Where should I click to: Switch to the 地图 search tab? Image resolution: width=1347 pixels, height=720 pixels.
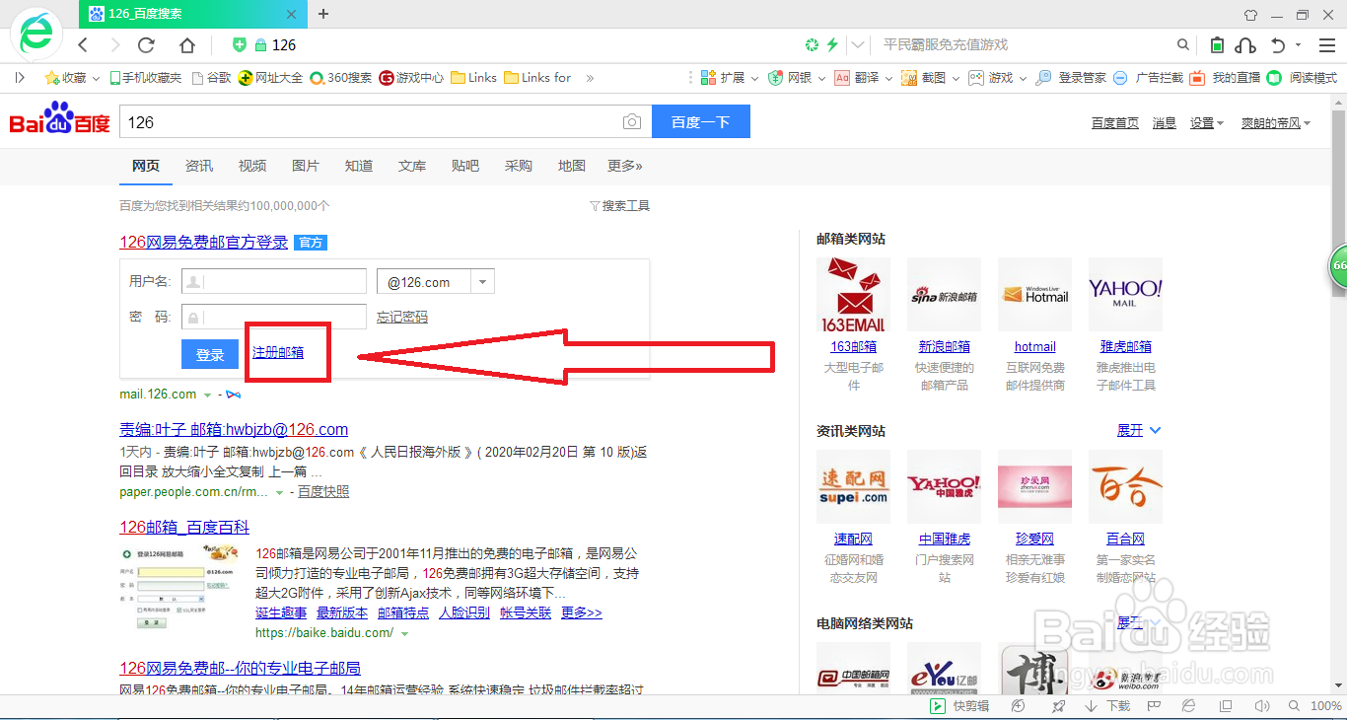pos(572,166)
